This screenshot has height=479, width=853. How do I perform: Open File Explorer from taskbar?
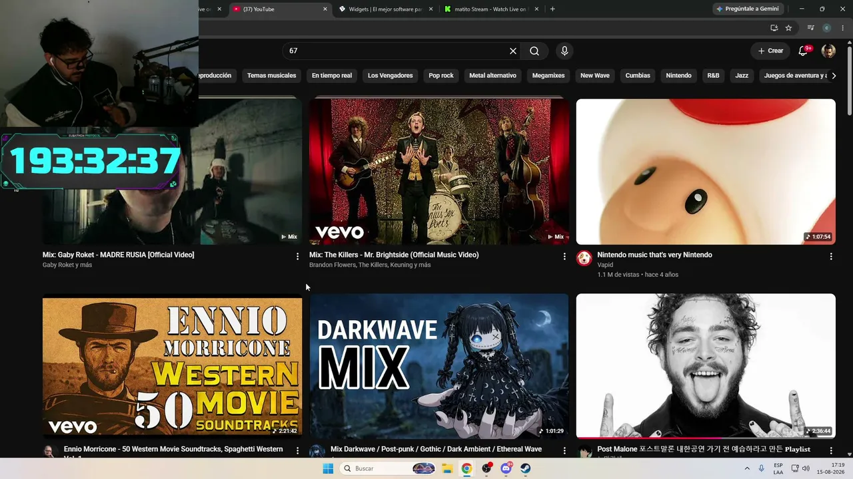(x=447, y=468)
